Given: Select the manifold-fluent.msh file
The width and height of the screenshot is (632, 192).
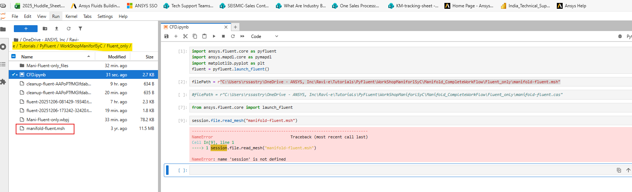Looking at the screenshot, I should click(84, 128).
